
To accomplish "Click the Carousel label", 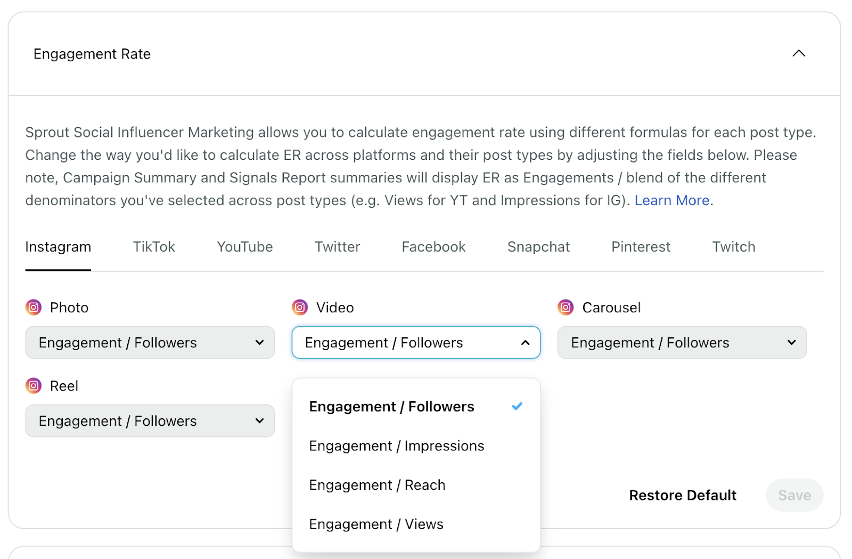I will pyautogui.click(x=611, y=307).
